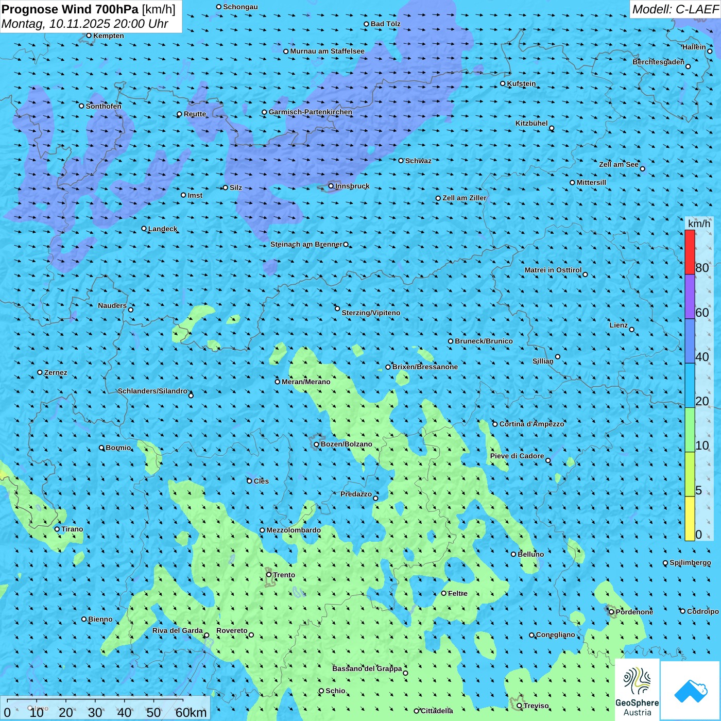Viewport: 721px width, 721px height.
Task: Click the 'Cortina d'Ampezzo' label
Action: [x=532, y=424]
